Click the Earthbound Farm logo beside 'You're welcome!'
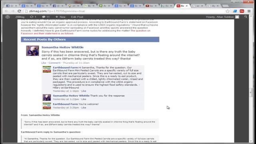Viewport: 256px width, 144px height. [47, 106]
